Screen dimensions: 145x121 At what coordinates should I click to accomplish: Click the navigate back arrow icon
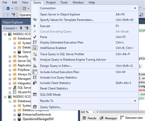tap(8, 9)
